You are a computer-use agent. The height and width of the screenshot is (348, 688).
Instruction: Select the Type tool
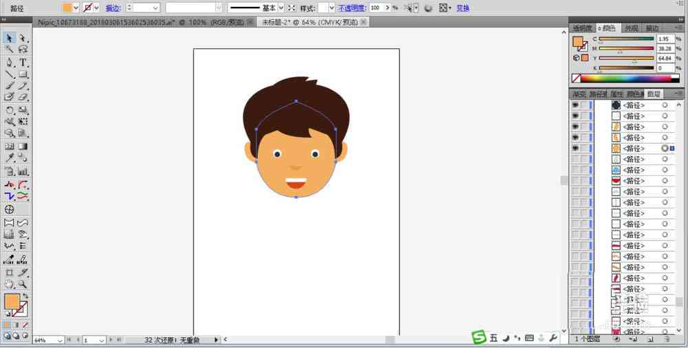click(x=23, y=63)
